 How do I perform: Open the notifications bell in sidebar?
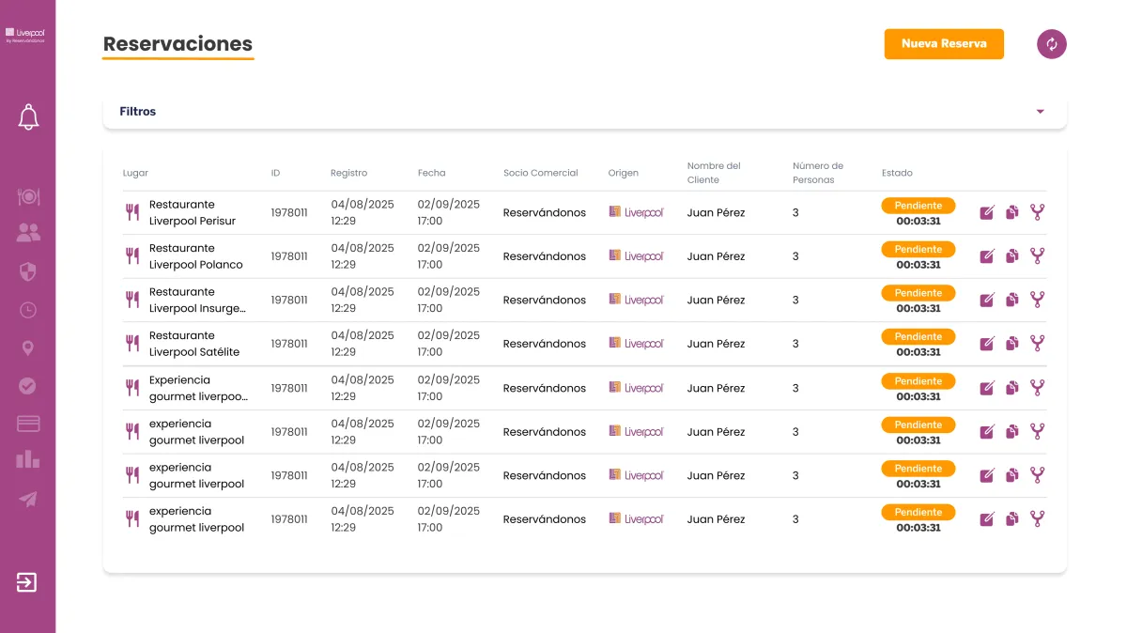[x=28, y=117]
